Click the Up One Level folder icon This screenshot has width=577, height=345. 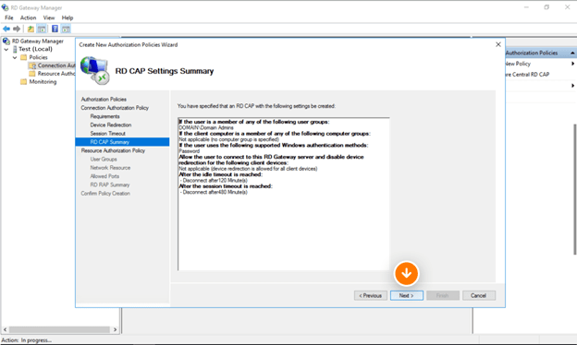[31, 29]
